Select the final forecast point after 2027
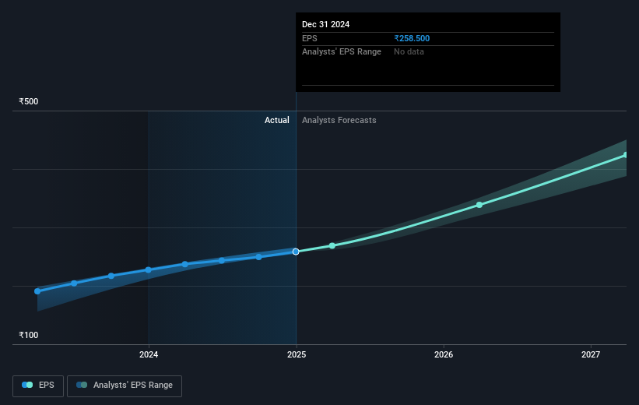639x405 pixels. point(626,155)
